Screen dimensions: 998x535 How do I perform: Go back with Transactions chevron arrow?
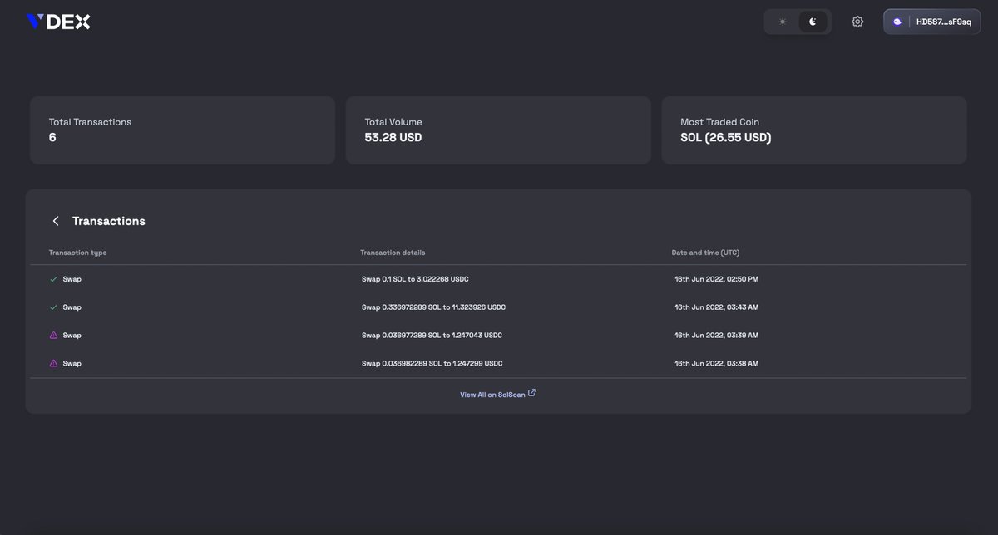pyautogui.click(x=56, y=221)
